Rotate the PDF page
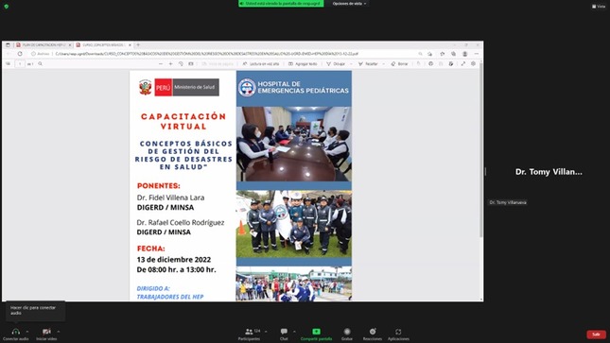This screenshot has width=610, height=343. tap(181, 63)
